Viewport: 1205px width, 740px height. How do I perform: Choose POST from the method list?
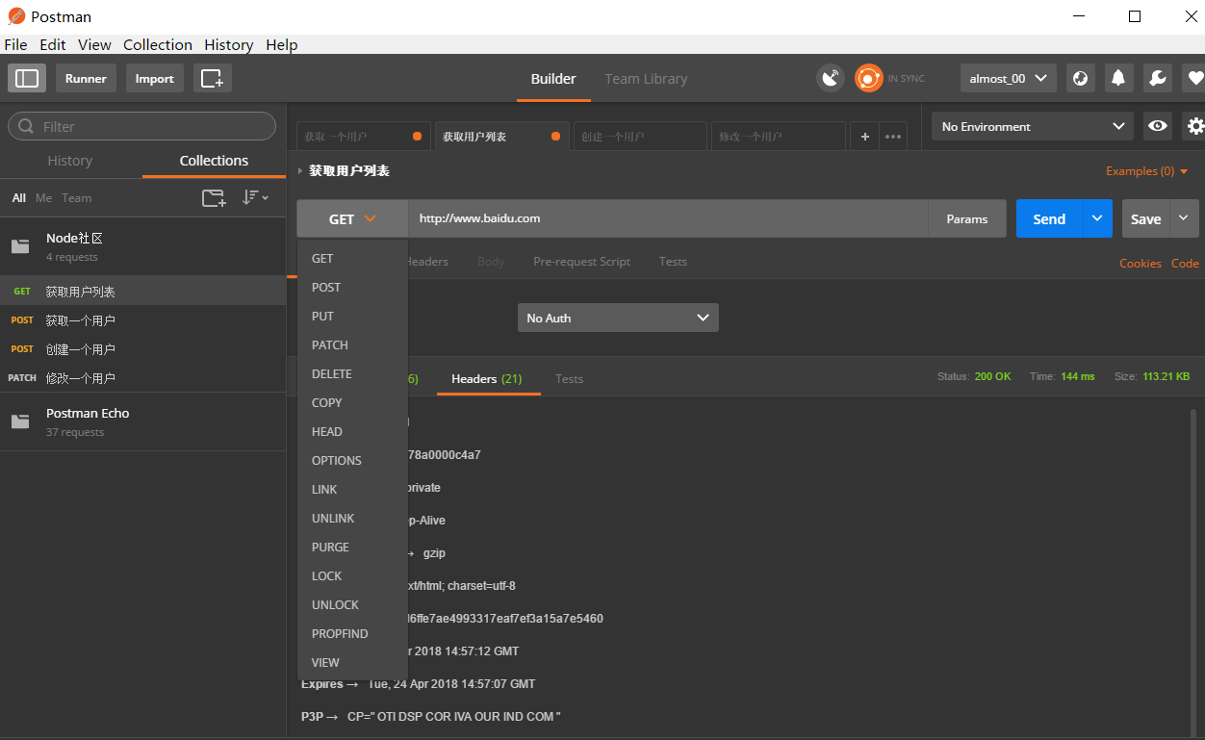click(x=353, y=287)
